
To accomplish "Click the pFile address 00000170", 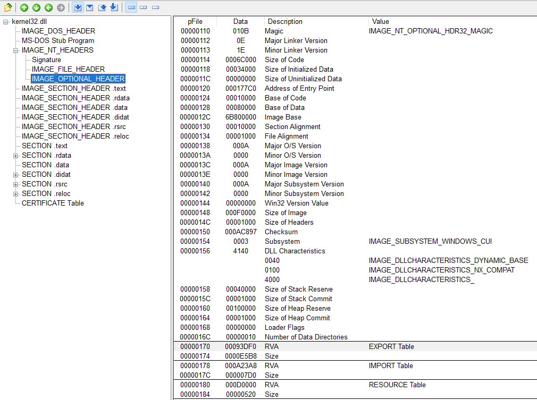I will (195, 347).
